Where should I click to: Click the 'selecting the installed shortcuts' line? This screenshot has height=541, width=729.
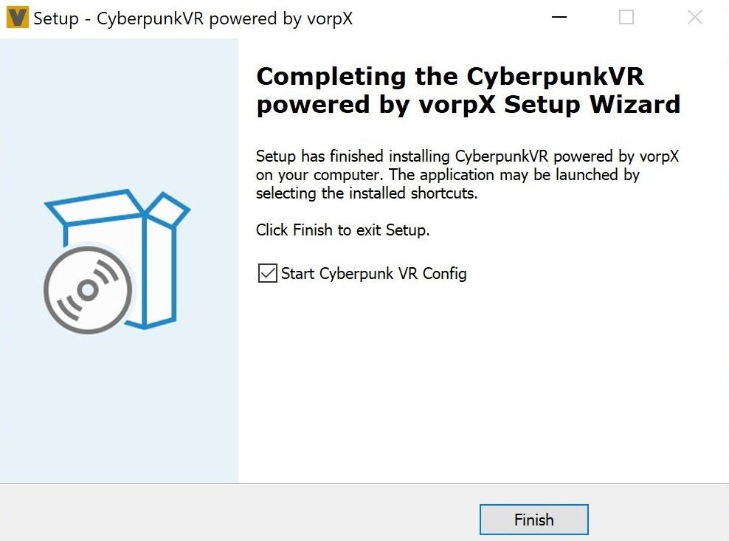367,193
